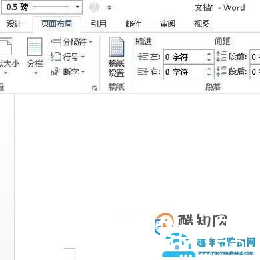Viewport: 260px width, 260px height.
Task: Open the 邮件 tab
Action: pyautogui.click(x=133, y=24)
